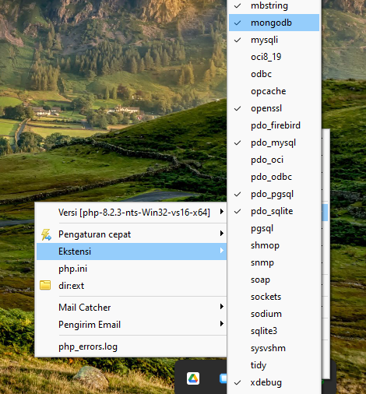Expand the Mail Catcher submenu arrow
The image size is (366, 394).
point(222,307)
